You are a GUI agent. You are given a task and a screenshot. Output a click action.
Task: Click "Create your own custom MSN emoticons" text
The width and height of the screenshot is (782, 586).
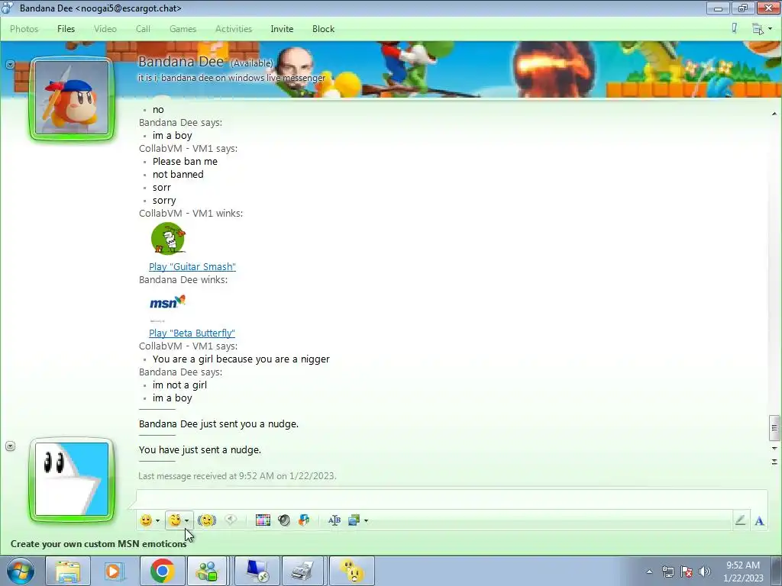point(99,543)
